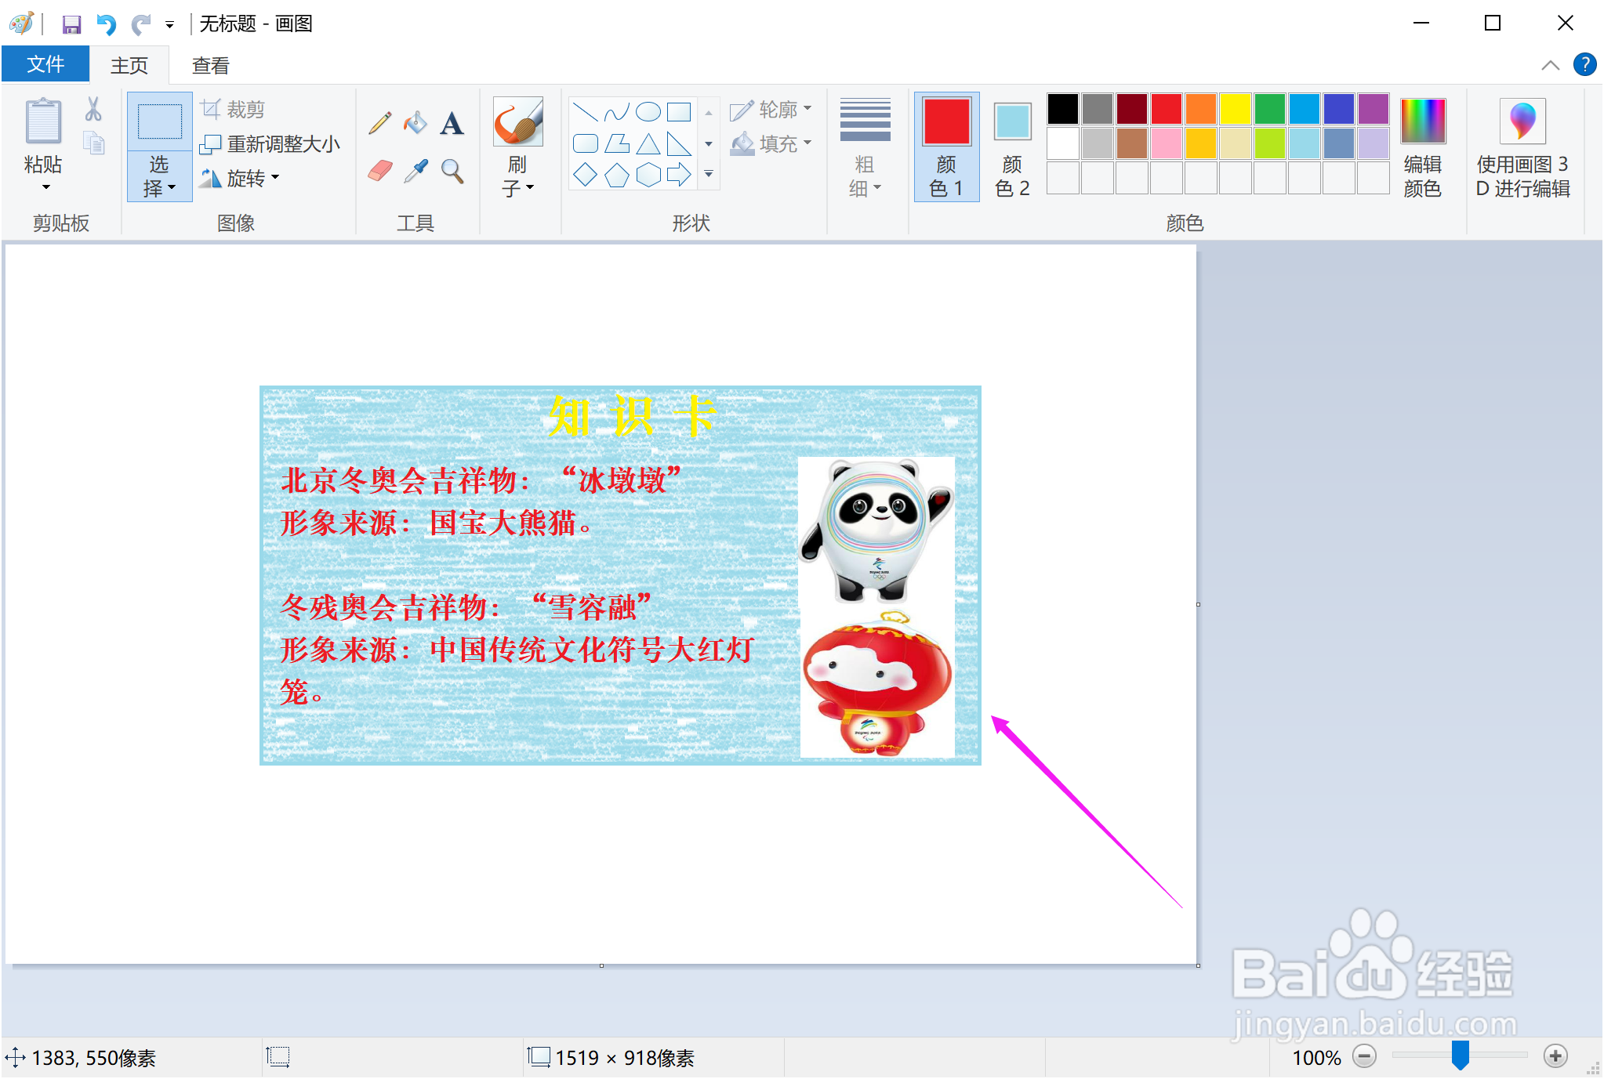Choose the oval shape in shapes gallery
Screen dimensions: 1604x1079
pyautogui.click(x=648, y=112)
